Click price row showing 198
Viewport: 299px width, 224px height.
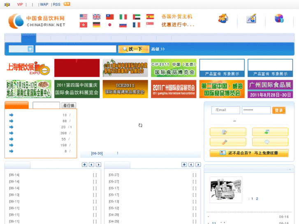pyautogui.click(x=40, y=145)
